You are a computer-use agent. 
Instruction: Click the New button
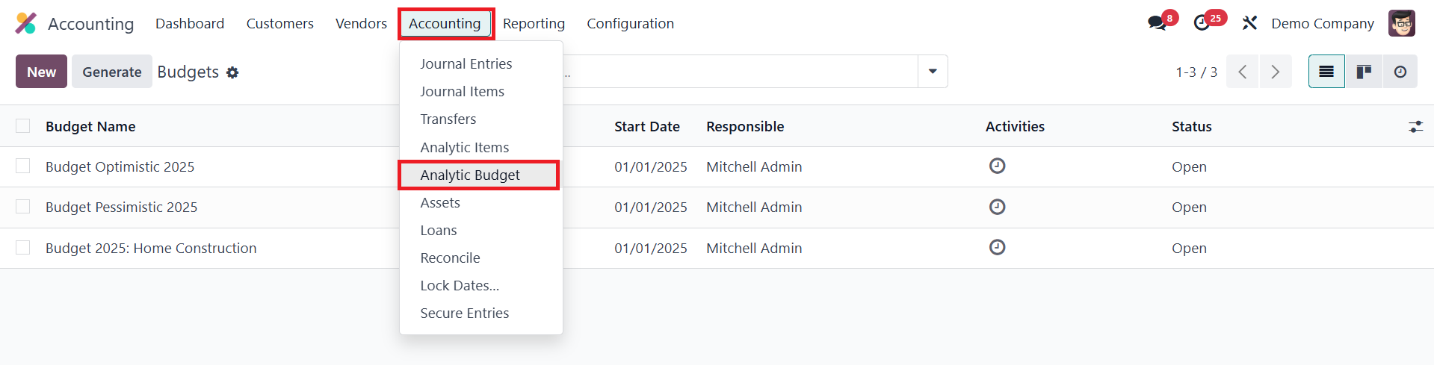pyautogui.click(x=41, y=72)
